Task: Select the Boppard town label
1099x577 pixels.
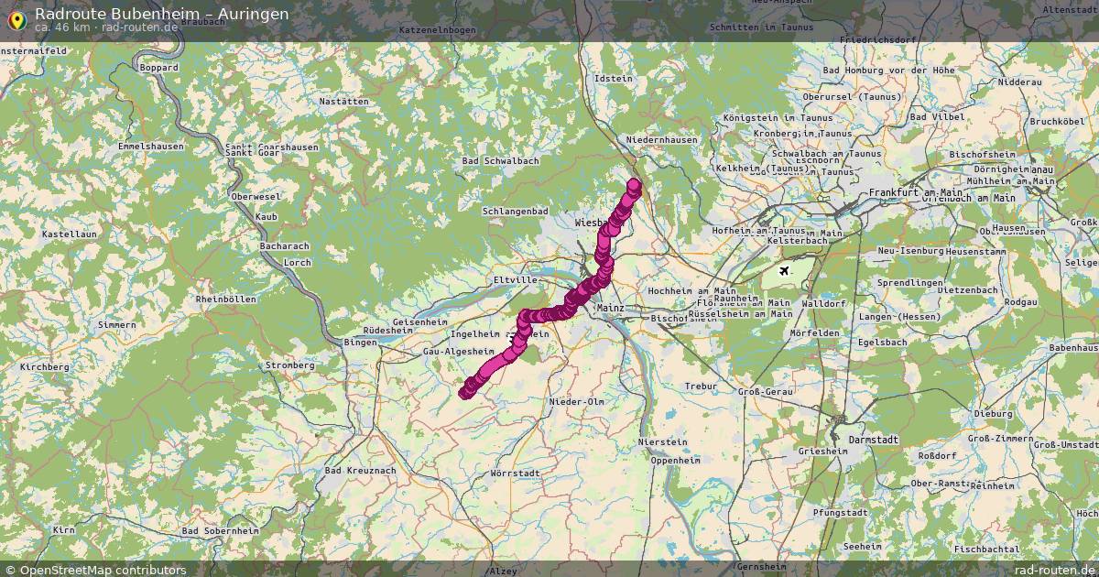Action: pyautogui.click(x=158, y=68)
